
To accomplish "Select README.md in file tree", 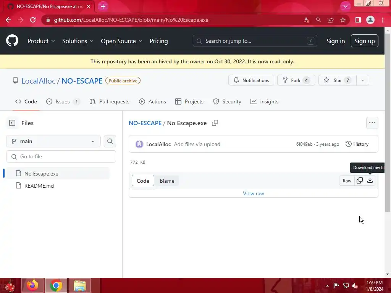I will [57, 186].
